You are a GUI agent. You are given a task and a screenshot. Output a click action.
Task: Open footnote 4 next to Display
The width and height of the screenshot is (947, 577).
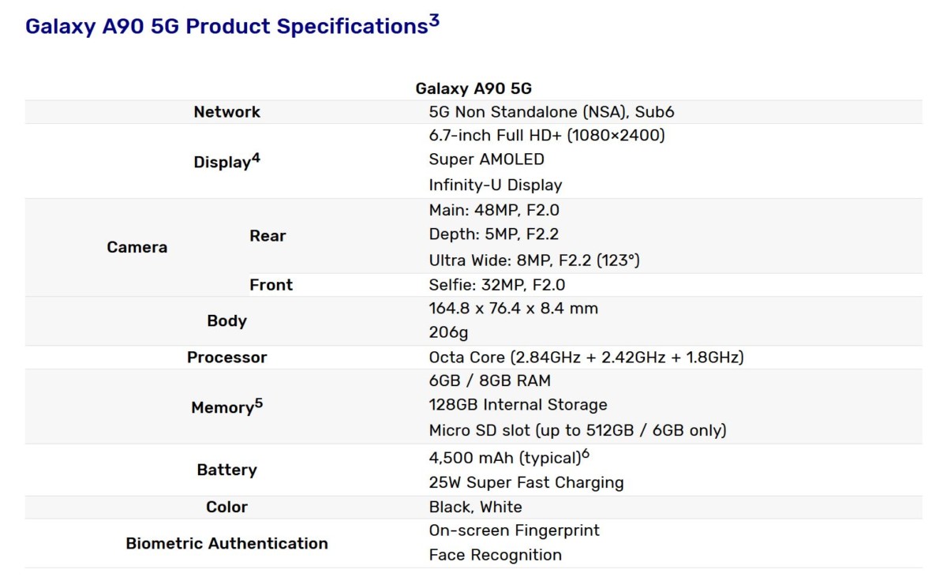click(x=256, y=159)
